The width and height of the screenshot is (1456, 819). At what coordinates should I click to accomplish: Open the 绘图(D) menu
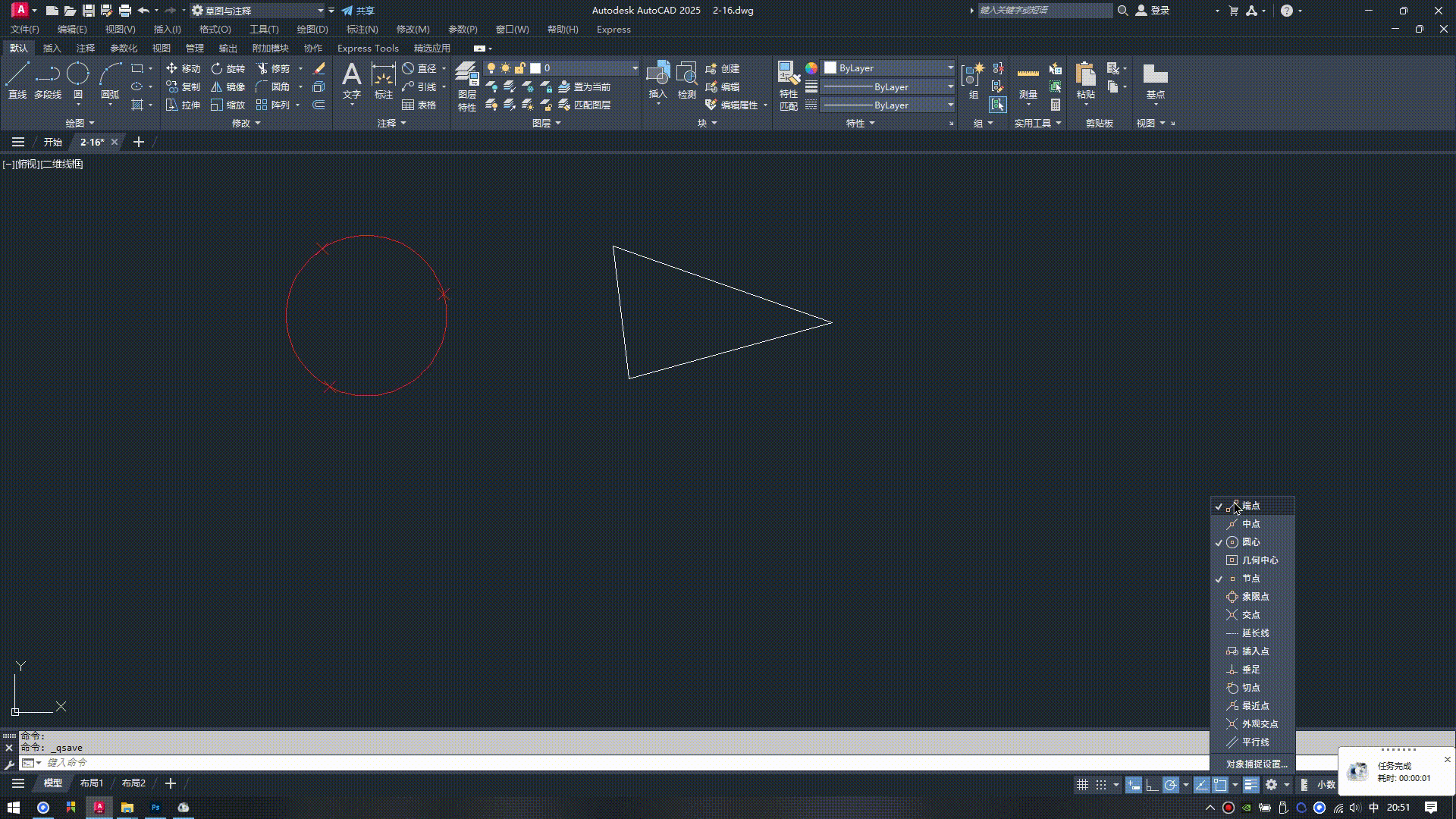pos(312,29)
